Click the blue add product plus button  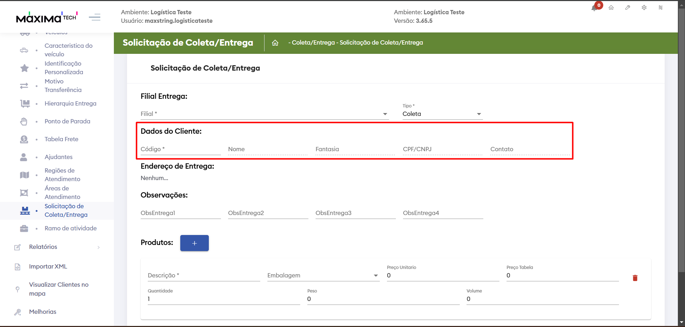[x=195, y=243]
